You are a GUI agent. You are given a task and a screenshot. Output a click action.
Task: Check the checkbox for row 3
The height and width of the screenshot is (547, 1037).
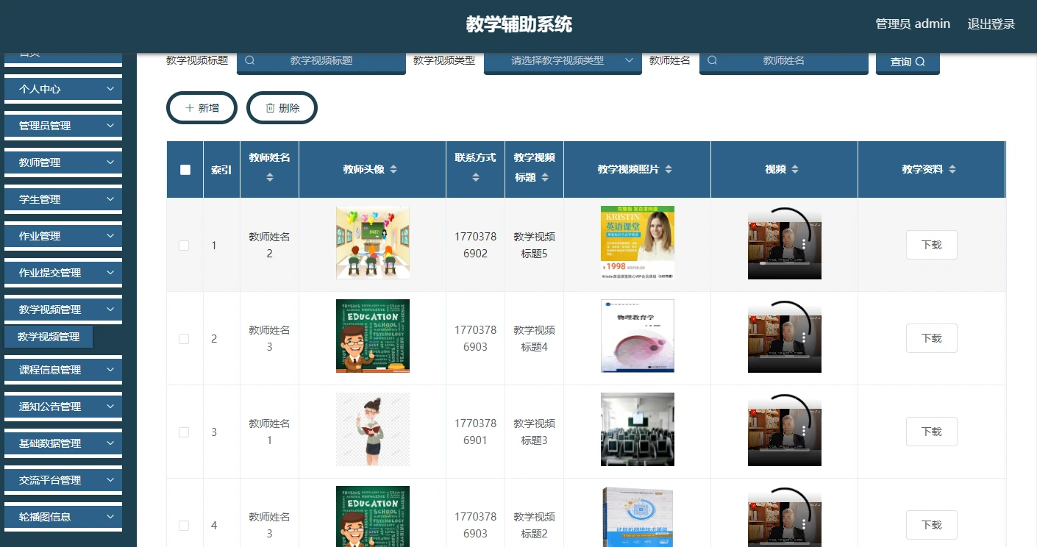tap(185, 432)
